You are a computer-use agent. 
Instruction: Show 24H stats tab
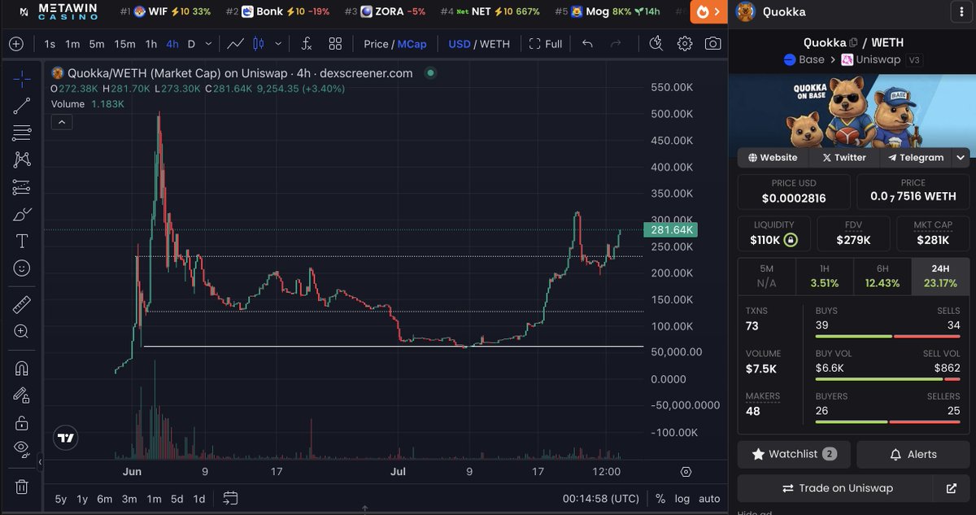[941, 277]
